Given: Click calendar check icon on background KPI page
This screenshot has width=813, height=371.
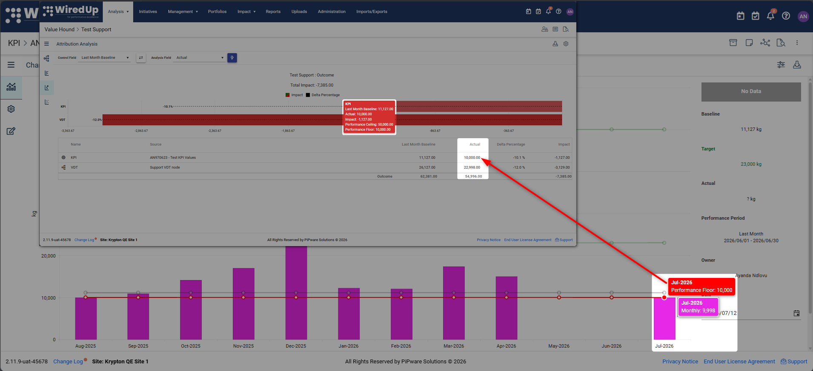Looking at the screenshot, I should click(756, 16).
